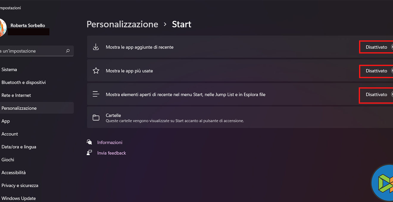Click the download icon for recently added apps
393x202 pixels.
point(96,47)
